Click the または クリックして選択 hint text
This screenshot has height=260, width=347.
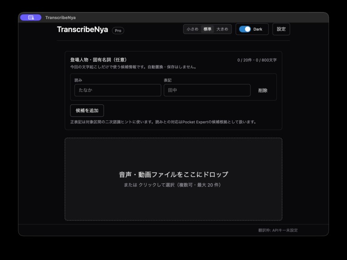(173, 185)
